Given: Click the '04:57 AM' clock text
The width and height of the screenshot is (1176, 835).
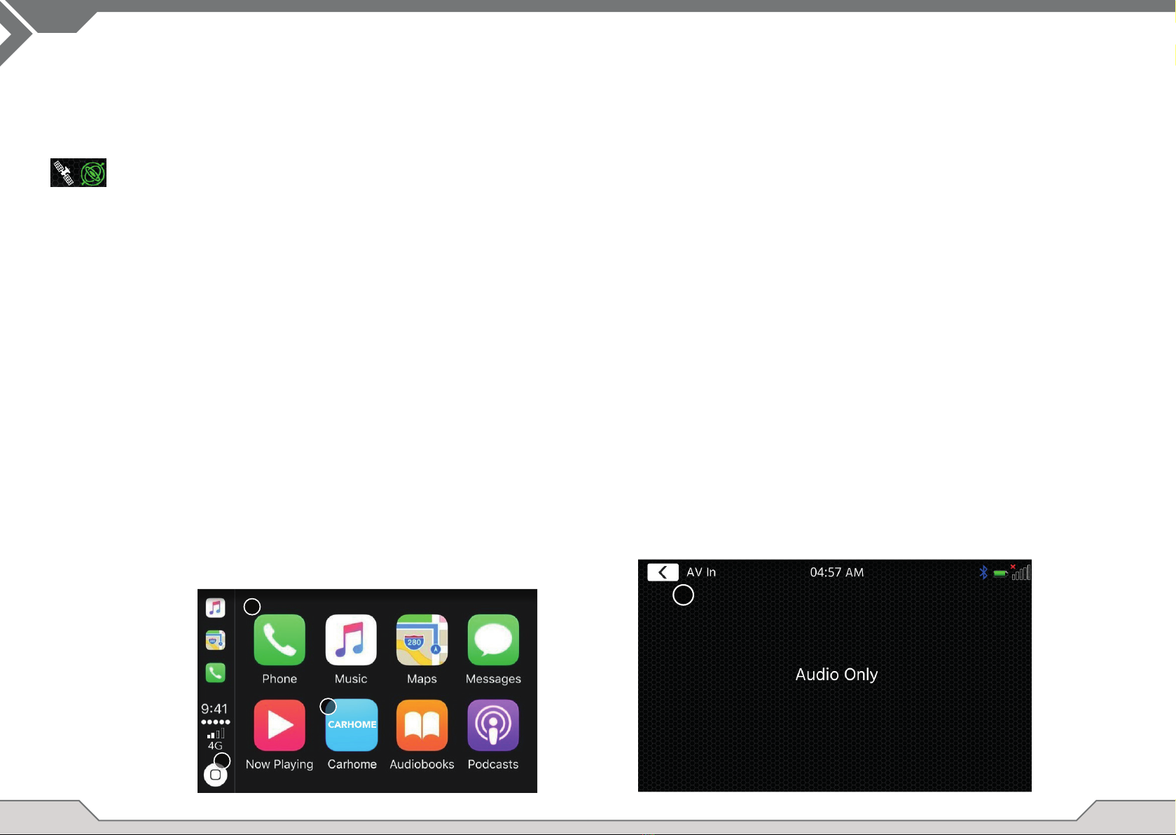Looking at the screenshot, I should [837, 572].
